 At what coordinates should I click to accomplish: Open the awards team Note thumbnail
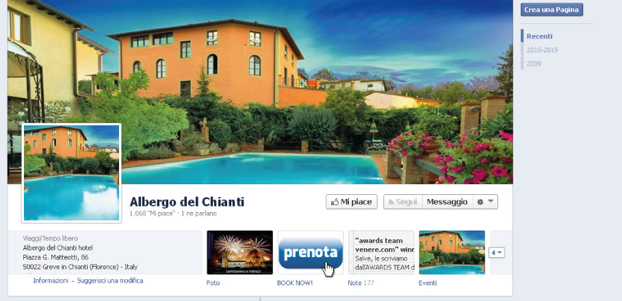(381, 252)
